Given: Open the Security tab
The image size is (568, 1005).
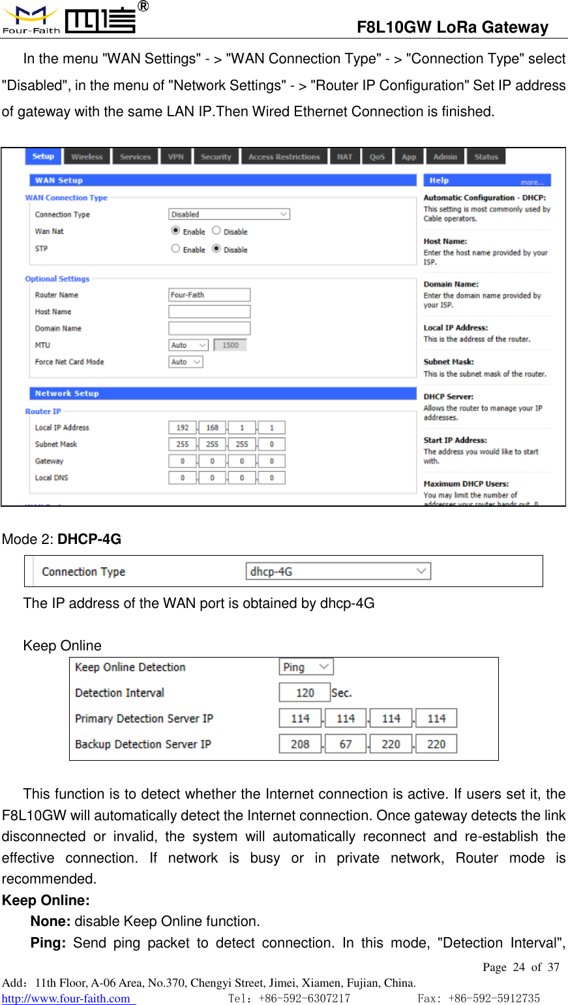Looking at the screenshot, I should tap(216, 156).
